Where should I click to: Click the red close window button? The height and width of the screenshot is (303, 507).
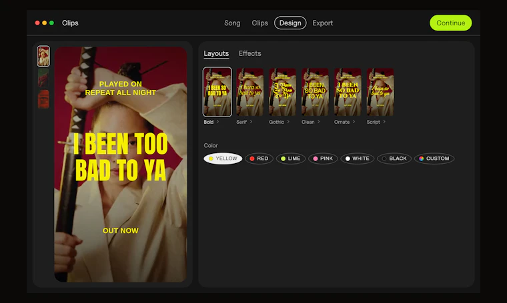click(x=37, y=23)
